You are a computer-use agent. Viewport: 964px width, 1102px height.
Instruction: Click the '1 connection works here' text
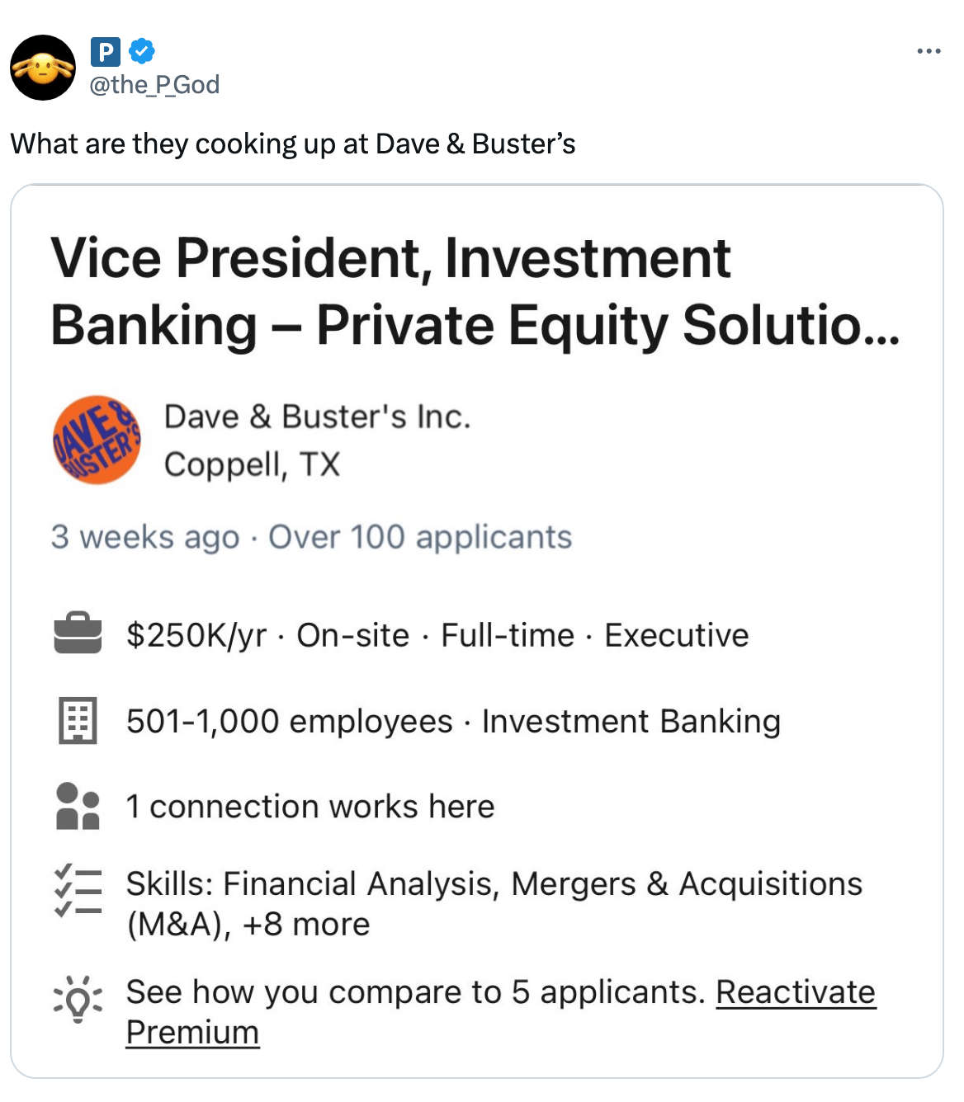click(310, 807)
